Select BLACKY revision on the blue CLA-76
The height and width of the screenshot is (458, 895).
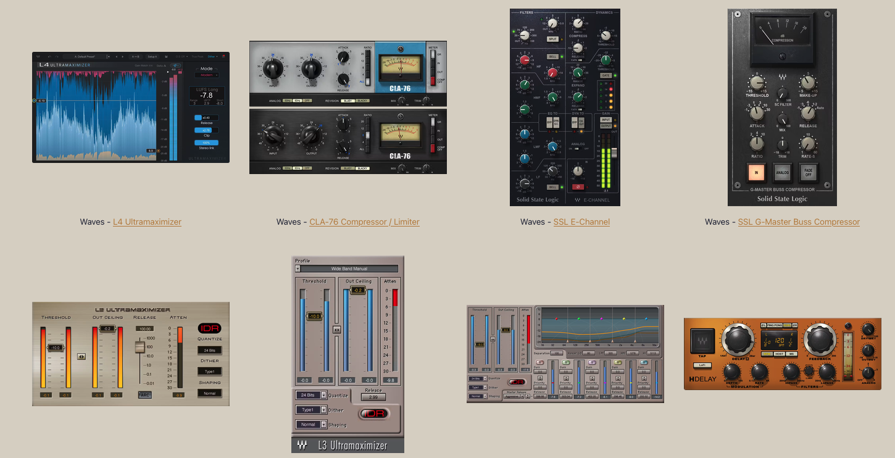[x=362, y=100]
